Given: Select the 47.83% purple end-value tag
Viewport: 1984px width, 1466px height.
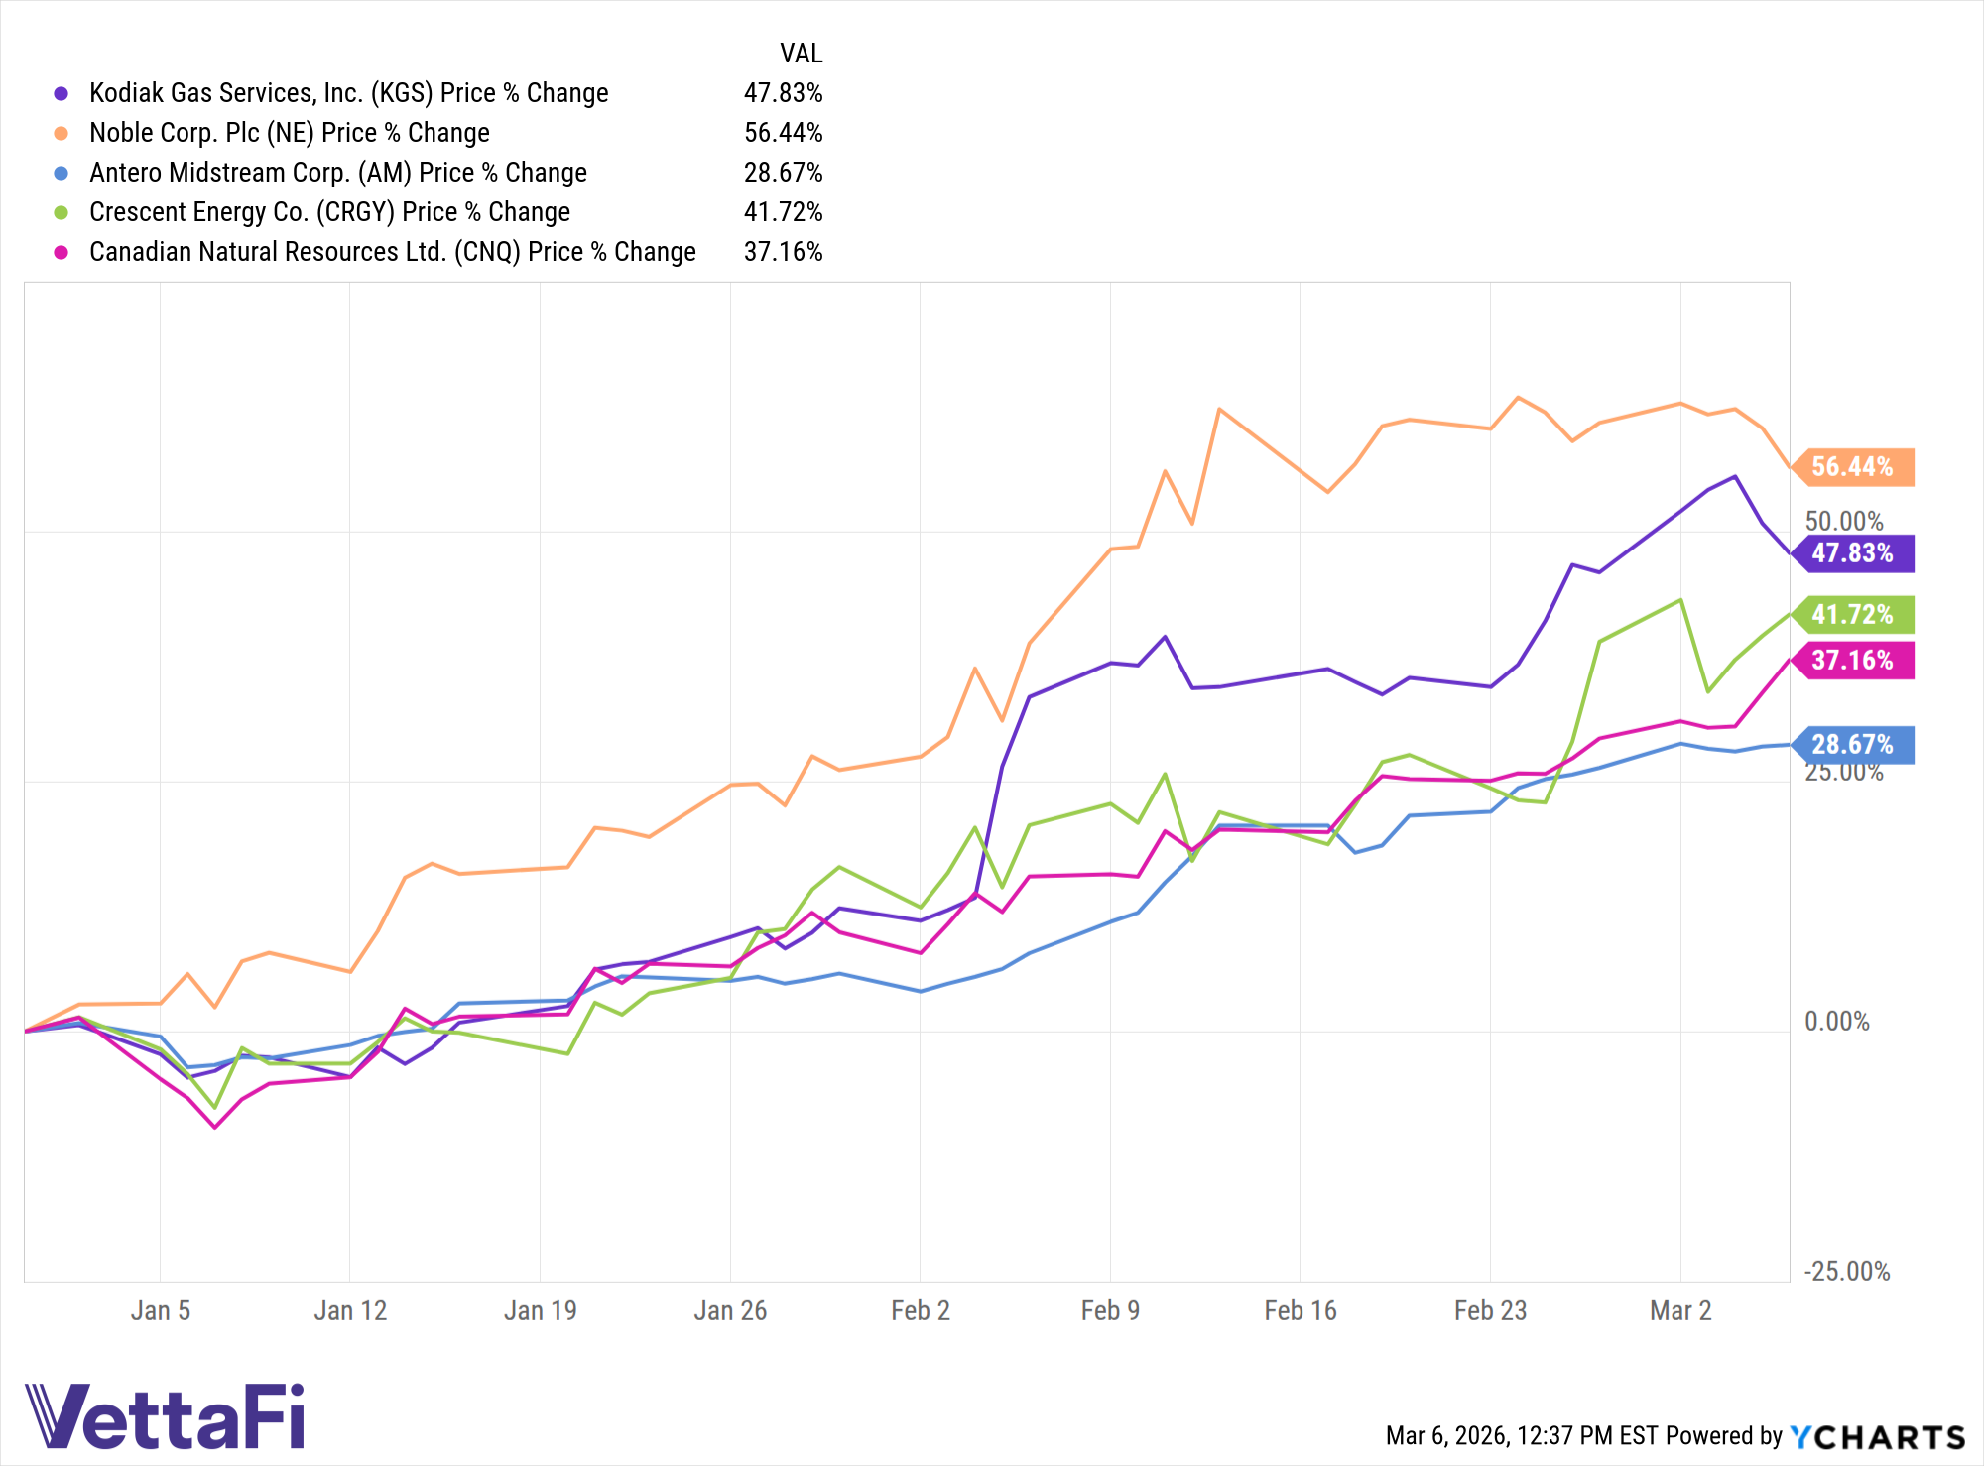Looking at the screenshot, I should click(1852, 553).
